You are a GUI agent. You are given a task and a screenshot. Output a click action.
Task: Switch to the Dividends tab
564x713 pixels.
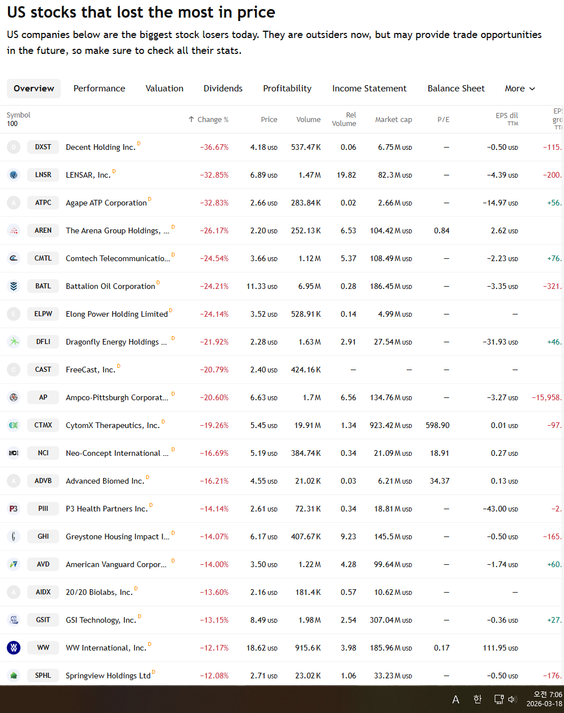(x=223, y=89)
